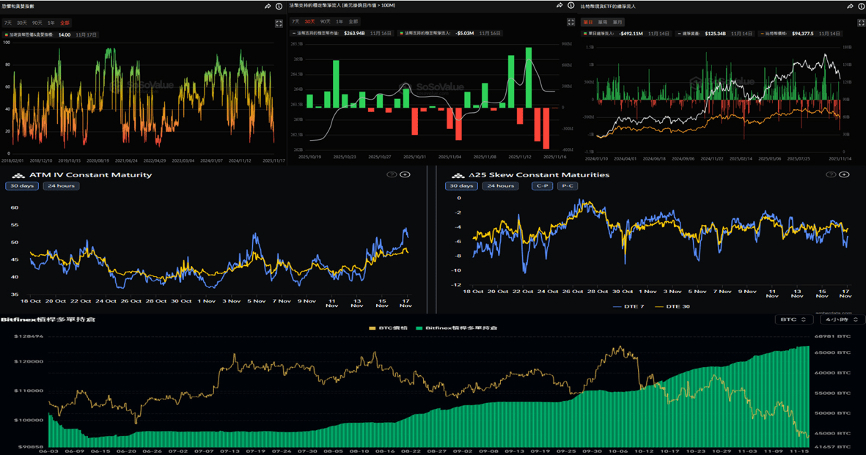Open the 4小時 interval dropdown
866x455 pixels.
(x=843, y=319)
